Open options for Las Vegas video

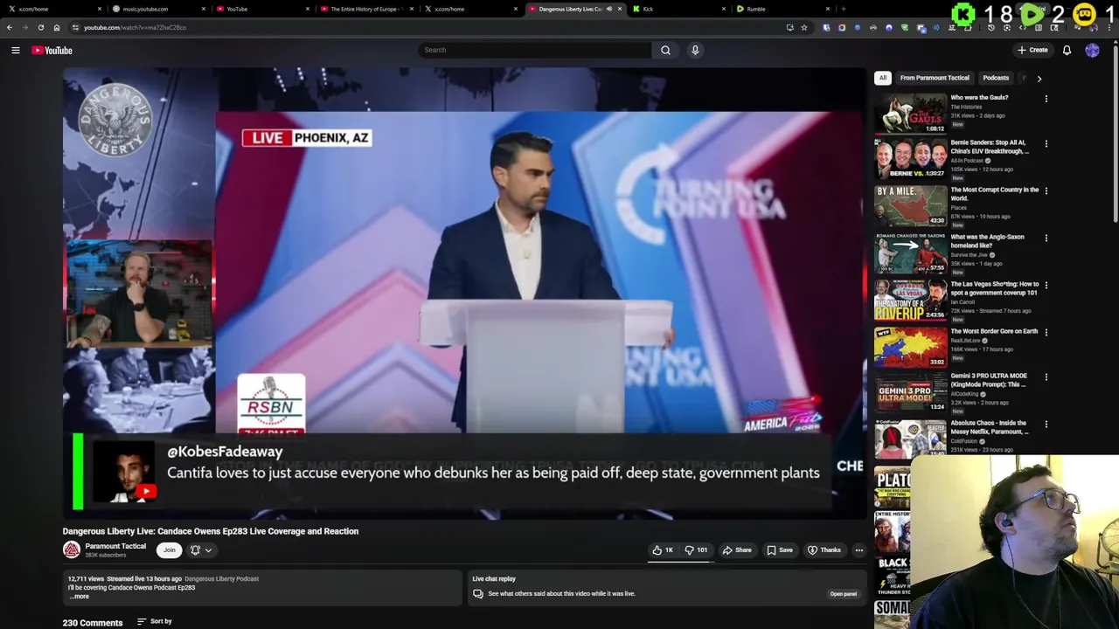click(1046, 286)
